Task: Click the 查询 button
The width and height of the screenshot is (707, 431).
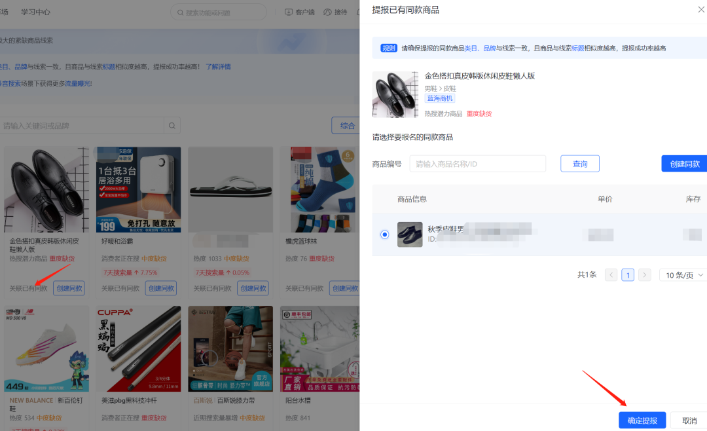Action: coord(580,163)
